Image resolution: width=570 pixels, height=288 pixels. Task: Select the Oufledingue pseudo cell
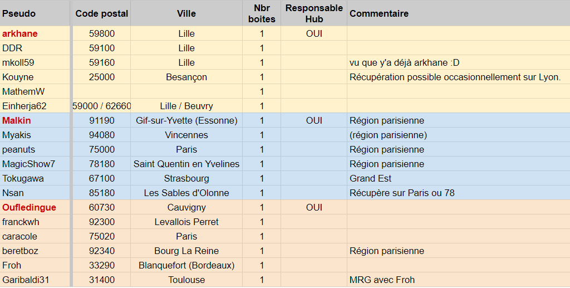click(x=29, y=207)
